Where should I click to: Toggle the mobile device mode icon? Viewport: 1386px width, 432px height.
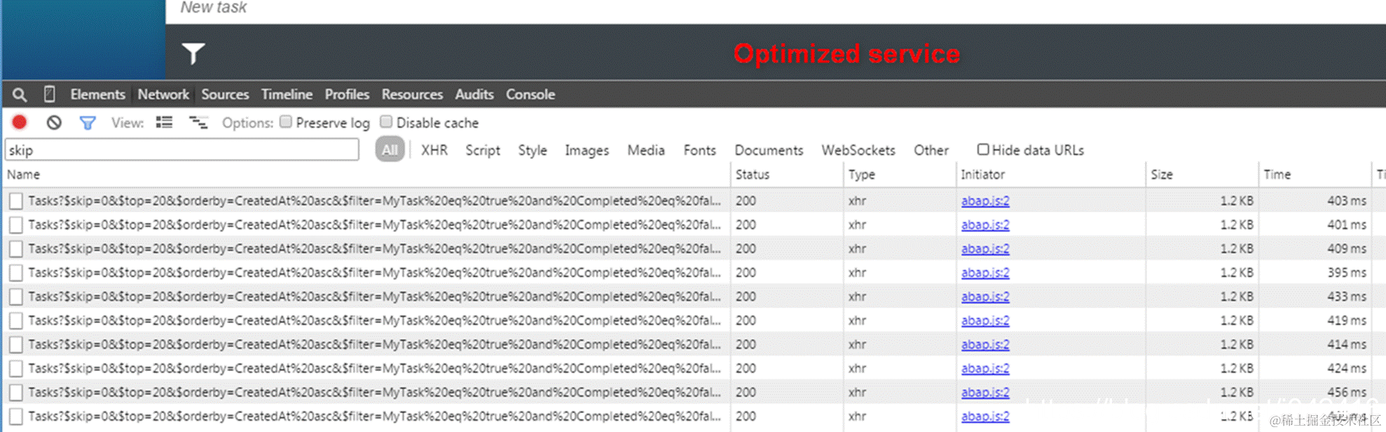tap(49, 94)
